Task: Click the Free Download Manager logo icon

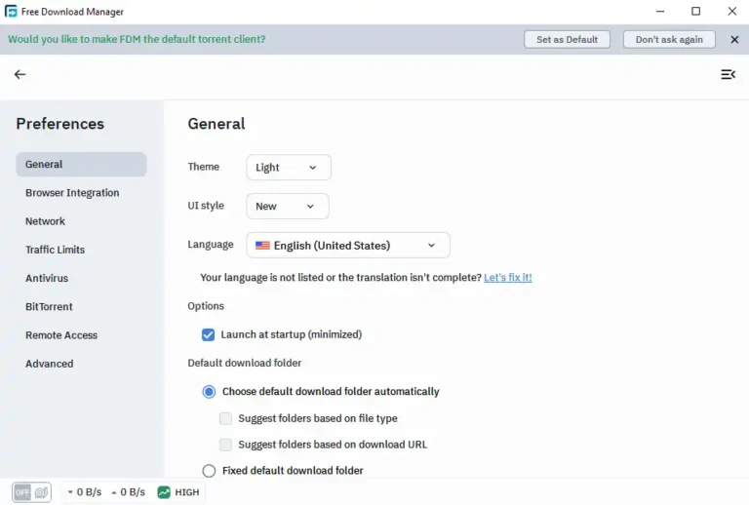Action: pos(12,12)
